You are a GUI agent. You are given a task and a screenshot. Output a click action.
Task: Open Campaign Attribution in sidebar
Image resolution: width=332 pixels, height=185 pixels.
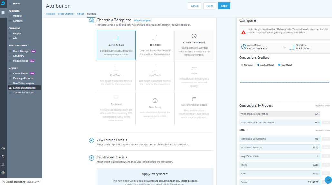click(x=24, y=88)
